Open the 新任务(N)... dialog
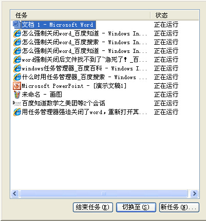 [179, 207]
